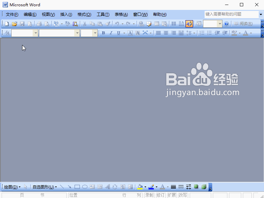
Task: Click 修订 in the status bar
Action: (160, 195)
